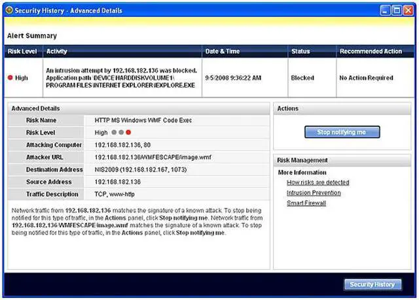This screenshot has width=419, height=300.
Task: Click the Recommended Action column header
Action: (370, 52)
